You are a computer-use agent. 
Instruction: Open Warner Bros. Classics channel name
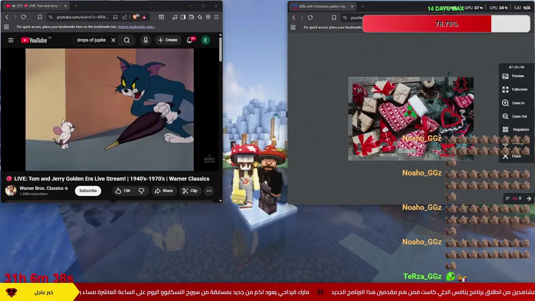point(41,188)
